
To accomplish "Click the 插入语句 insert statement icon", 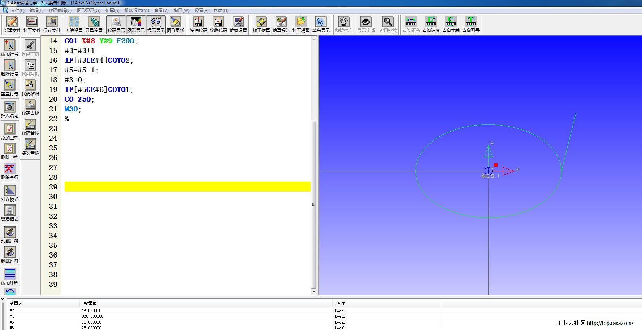I will (10, 109).
